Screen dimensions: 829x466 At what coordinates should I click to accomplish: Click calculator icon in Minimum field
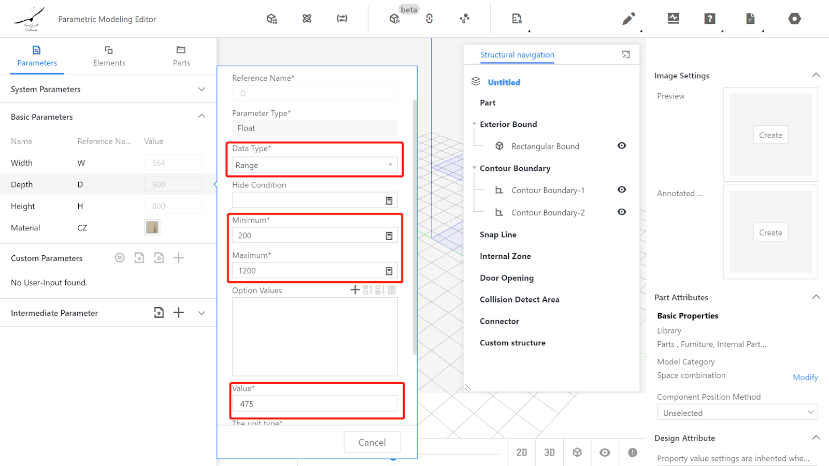[389, 236]
